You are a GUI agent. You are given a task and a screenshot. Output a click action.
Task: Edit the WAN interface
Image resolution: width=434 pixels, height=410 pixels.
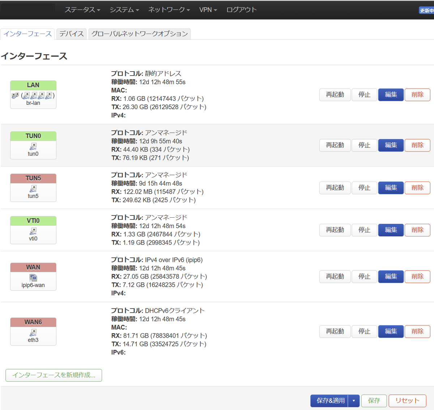coord(391,277)
